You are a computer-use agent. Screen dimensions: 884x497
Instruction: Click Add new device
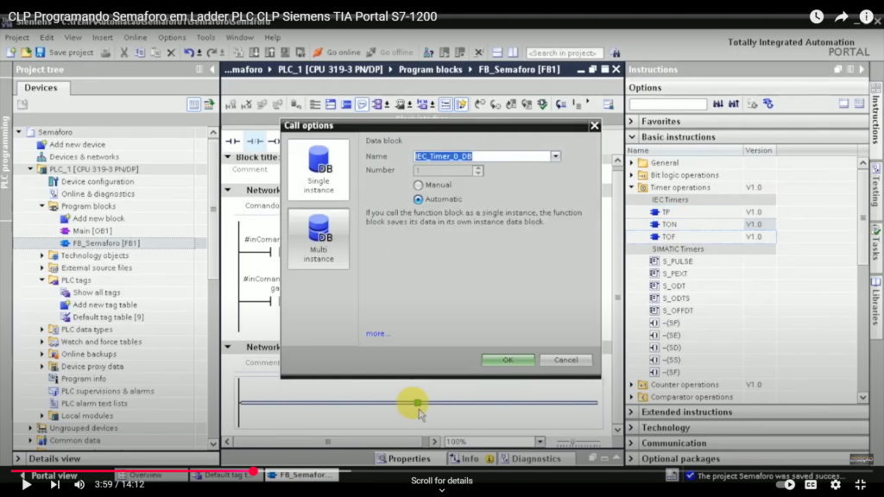77,144
